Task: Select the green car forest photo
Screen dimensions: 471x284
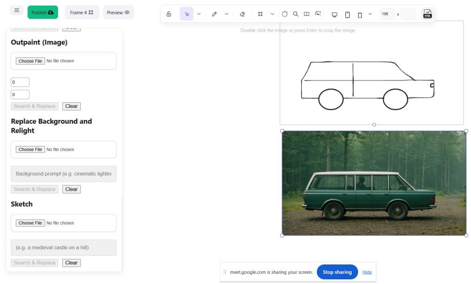Action: click(x=374, y=183)
